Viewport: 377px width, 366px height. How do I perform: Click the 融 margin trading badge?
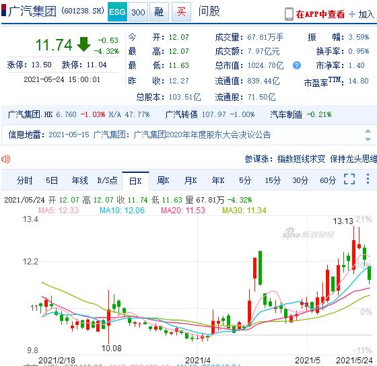click(x=159, y=12)
